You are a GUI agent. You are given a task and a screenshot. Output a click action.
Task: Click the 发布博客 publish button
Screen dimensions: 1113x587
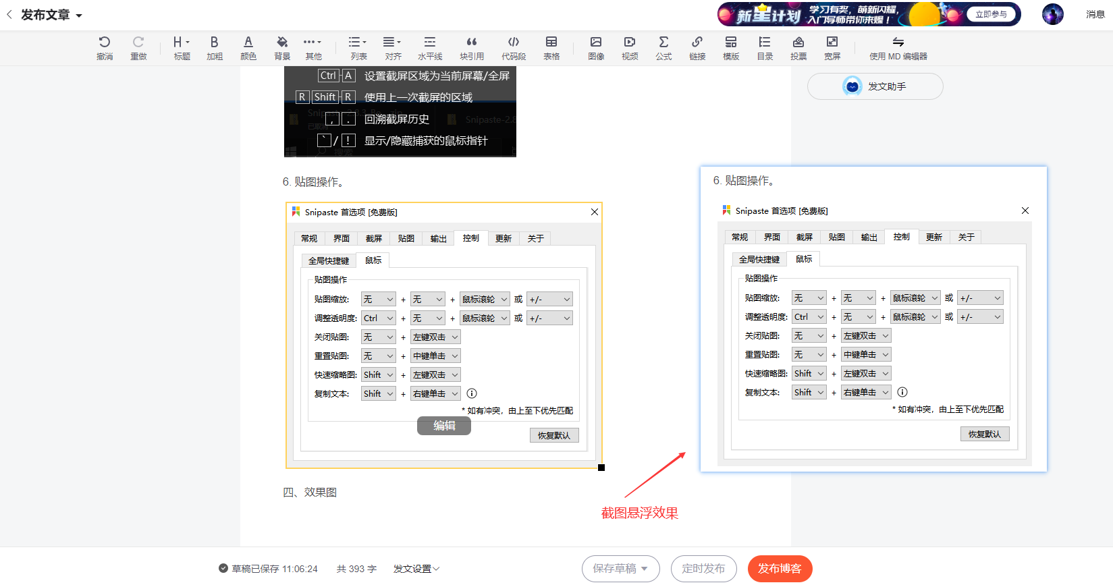point(780,569)
